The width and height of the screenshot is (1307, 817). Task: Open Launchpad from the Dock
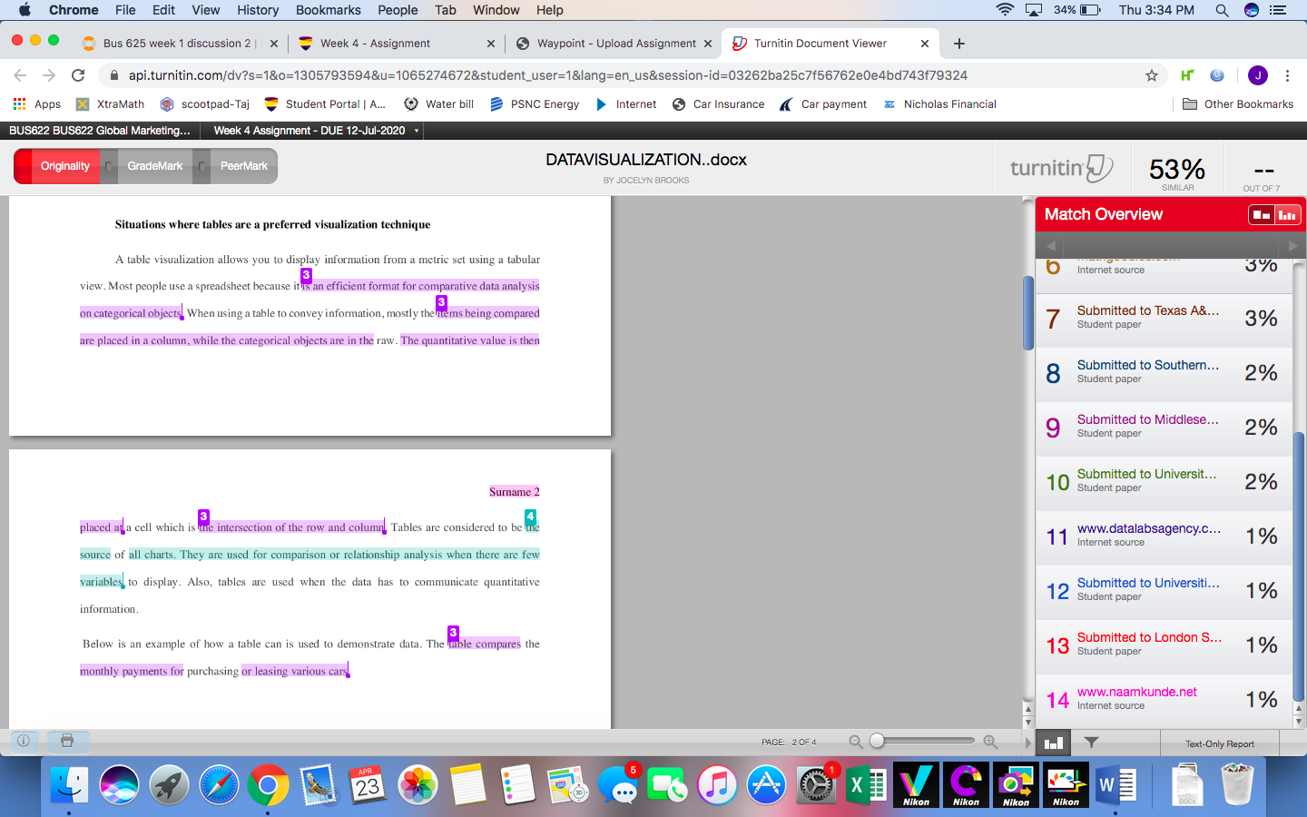coord(169,785)
